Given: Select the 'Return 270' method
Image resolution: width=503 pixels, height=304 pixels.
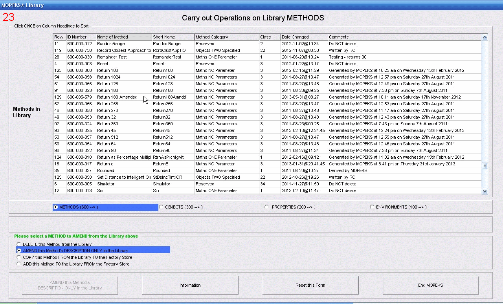Looking at the screenshot, I should 107,110.
